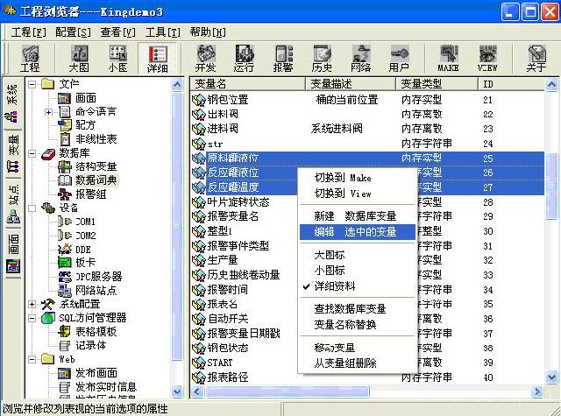Select 表格模板 tree node
Image resolution: width=561 pixels, height=416 pixels.
(96, 332)
